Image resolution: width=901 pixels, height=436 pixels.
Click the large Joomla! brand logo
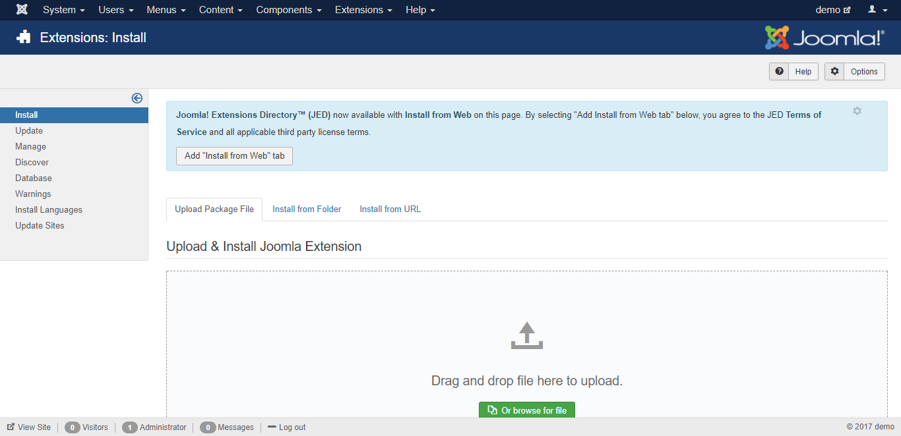point(824,38)
